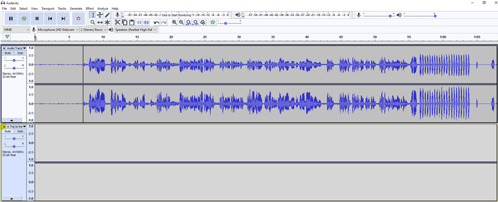The height and width of the screenshot is (202, 498).
Task: Open the Transport menu
Action: (48, 8)
